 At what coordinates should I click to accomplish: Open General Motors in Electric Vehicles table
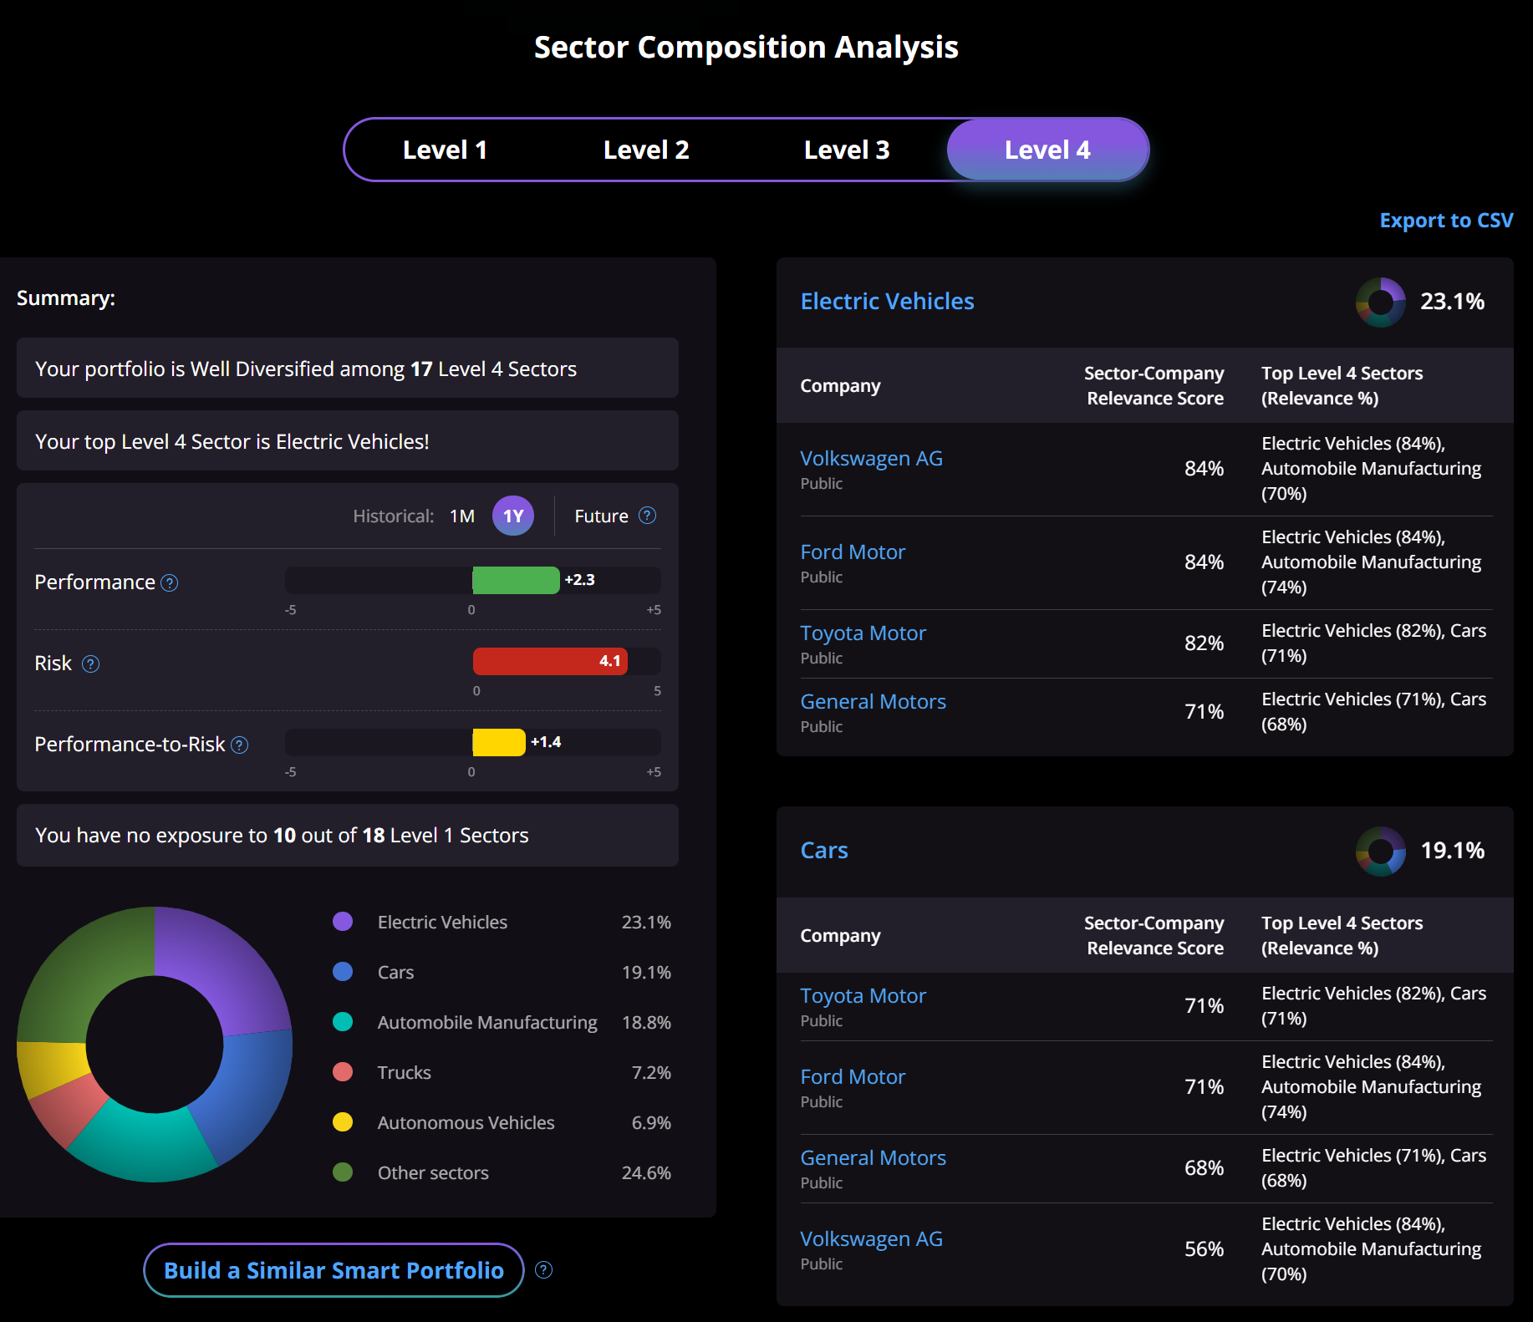(x=873, y=701)
